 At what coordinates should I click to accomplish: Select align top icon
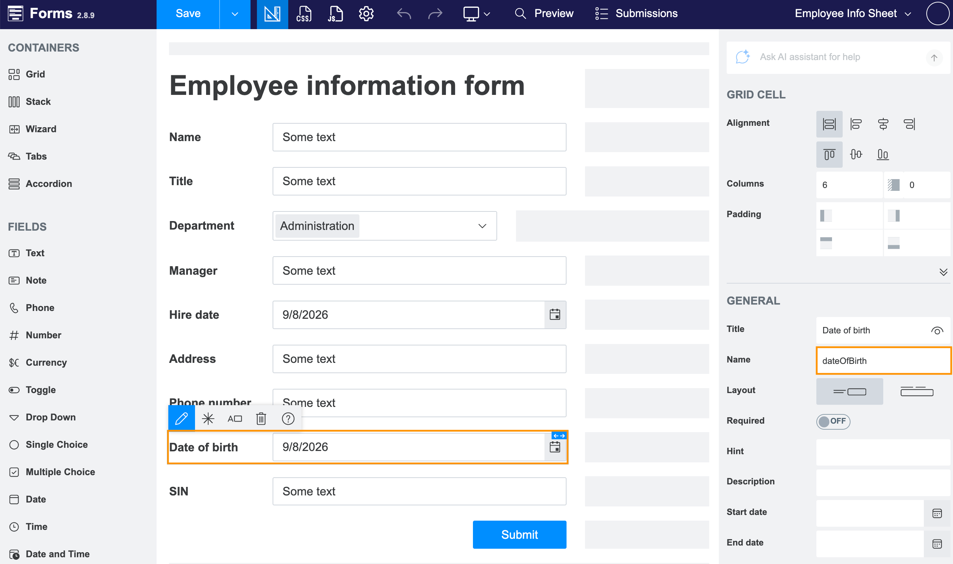point(830,154)
